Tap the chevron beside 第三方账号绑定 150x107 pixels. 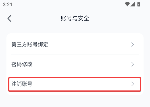(x=133, y=45)
